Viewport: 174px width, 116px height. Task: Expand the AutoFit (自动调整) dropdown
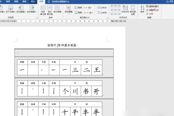coord(68,10)
